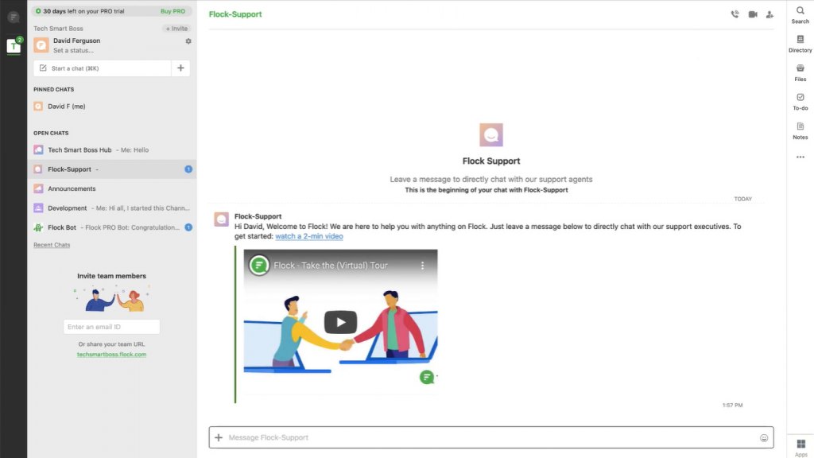Screen dimensions: 814x458
Task: Start a video call in chat header
Action: point(753,14)
